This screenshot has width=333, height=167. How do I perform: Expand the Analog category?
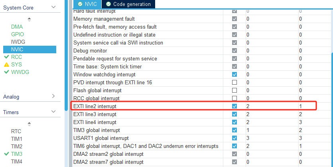coord(53,96)
